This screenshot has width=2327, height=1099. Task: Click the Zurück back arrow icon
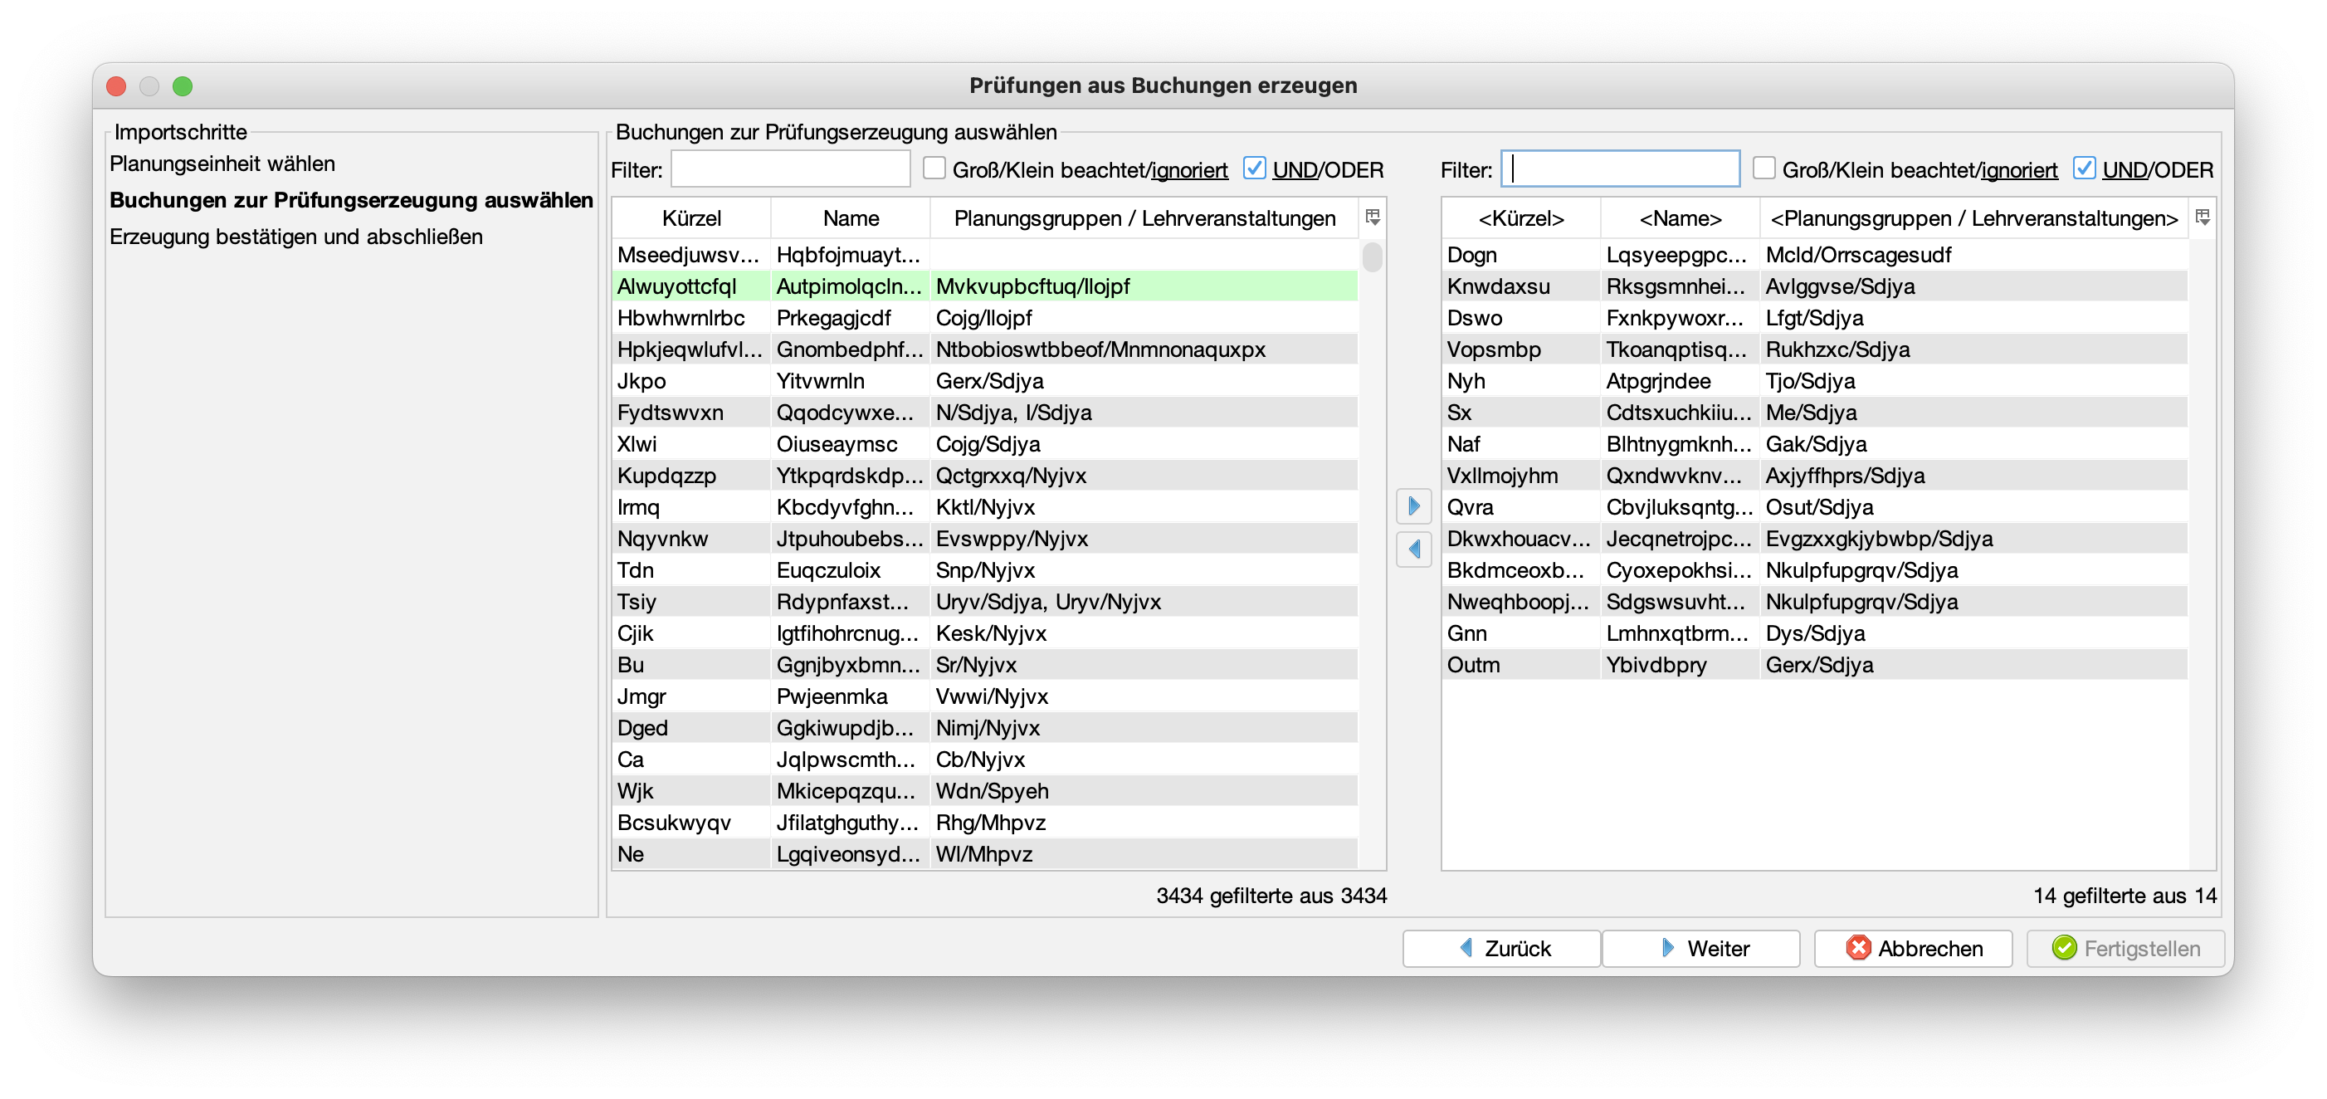coord(1466,947)
